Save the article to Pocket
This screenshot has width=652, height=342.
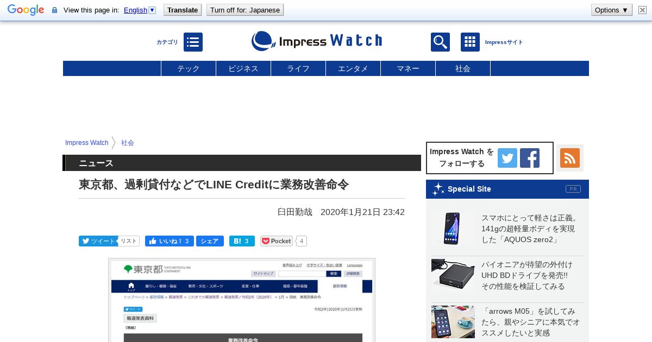click(277, 241)
